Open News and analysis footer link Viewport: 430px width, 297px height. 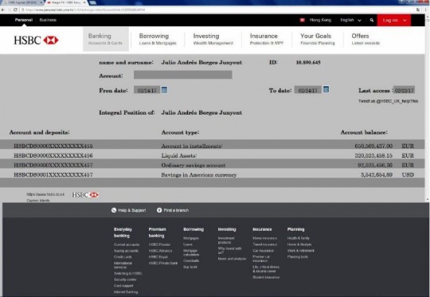click(232, 259)
